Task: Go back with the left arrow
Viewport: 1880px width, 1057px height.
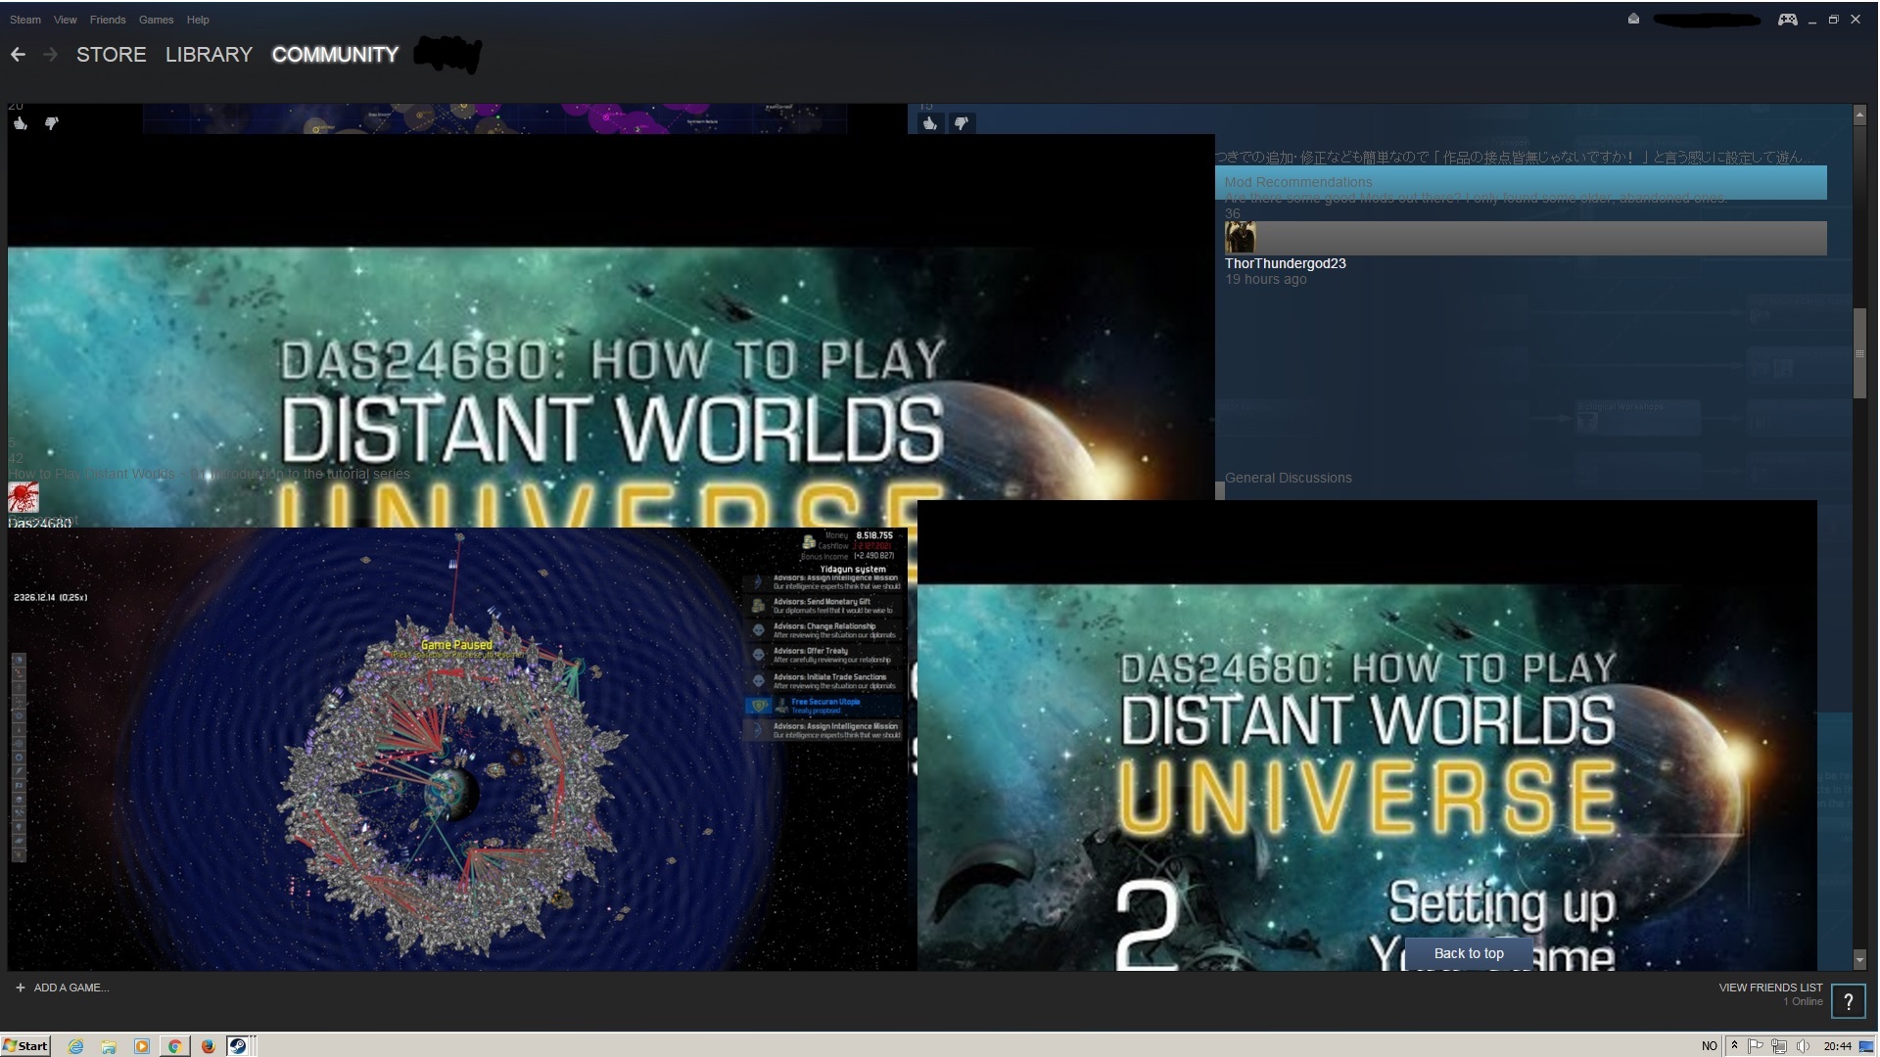Action: pos(18,55)
